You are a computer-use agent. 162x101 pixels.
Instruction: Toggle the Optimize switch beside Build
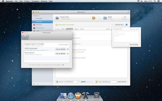pos(124,17)
